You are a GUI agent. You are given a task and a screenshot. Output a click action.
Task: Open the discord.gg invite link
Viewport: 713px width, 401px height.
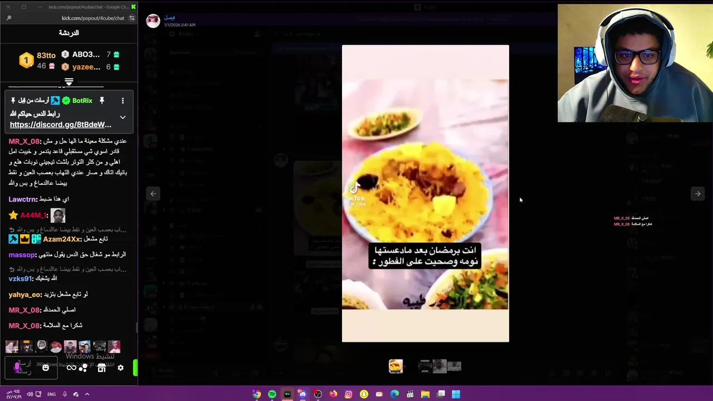pyautogui.click(x=61, y=125)
